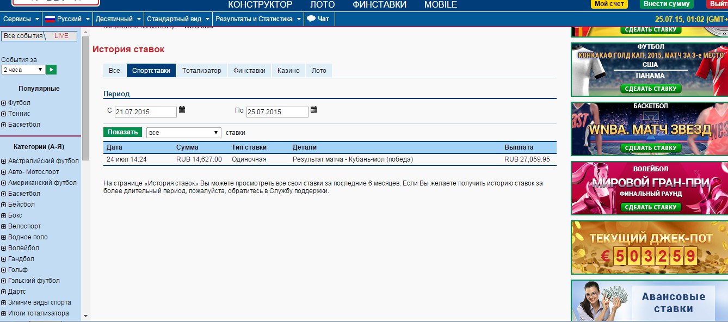The image size is (728, 322).
Task: Expand the Волейбол category plus icon
Action: pos(4,248)
